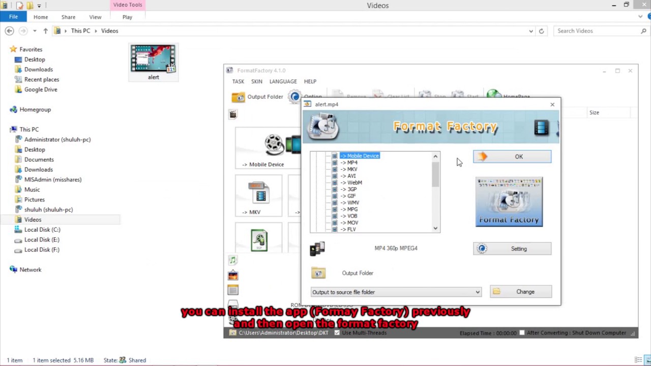The image size is (651, 366).
Task: Click the output path folder icon in status bar
Action: tap(232, 333)
